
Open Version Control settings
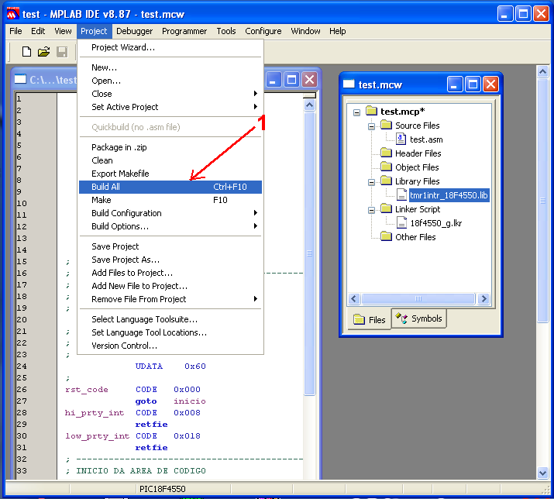click(170, 346)
